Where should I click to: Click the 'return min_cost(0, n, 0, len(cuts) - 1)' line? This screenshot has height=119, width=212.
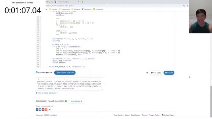pyautogui.click(x=67, y=66)
